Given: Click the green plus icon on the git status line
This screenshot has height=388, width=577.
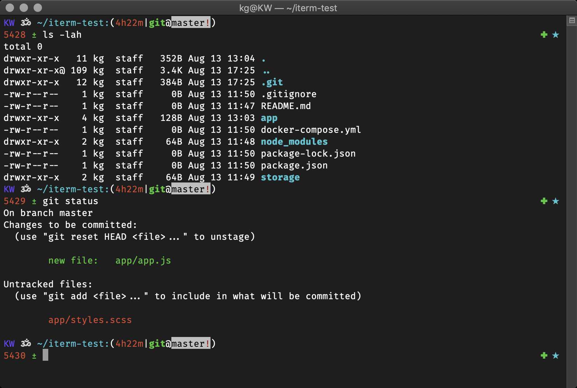Looking at the screenshot, I should [544, 201].
